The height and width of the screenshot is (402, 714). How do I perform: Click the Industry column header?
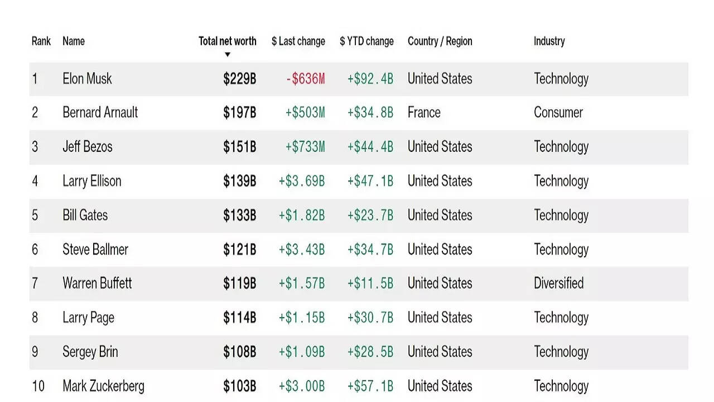pos(549,41)
